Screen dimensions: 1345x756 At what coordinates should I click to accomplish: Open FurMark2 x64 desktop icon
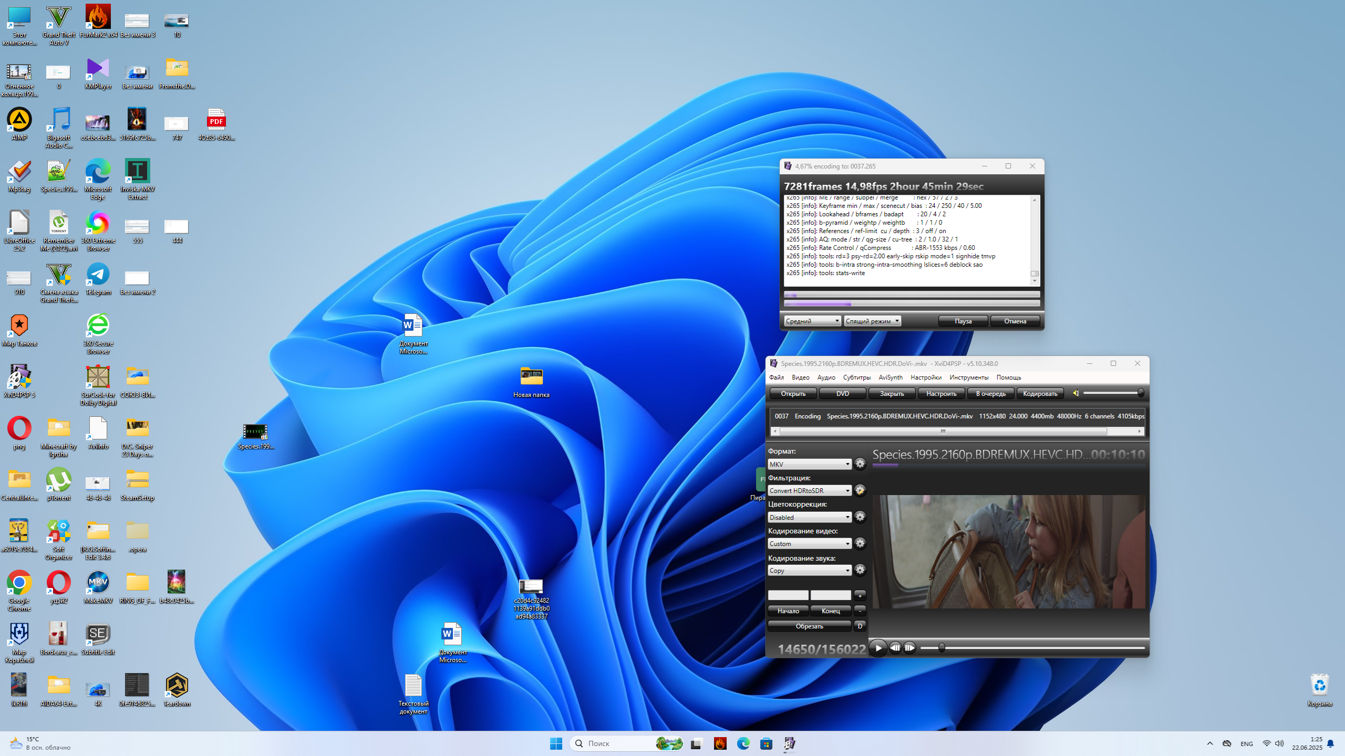pyautogui.click(x=98, y=22)
